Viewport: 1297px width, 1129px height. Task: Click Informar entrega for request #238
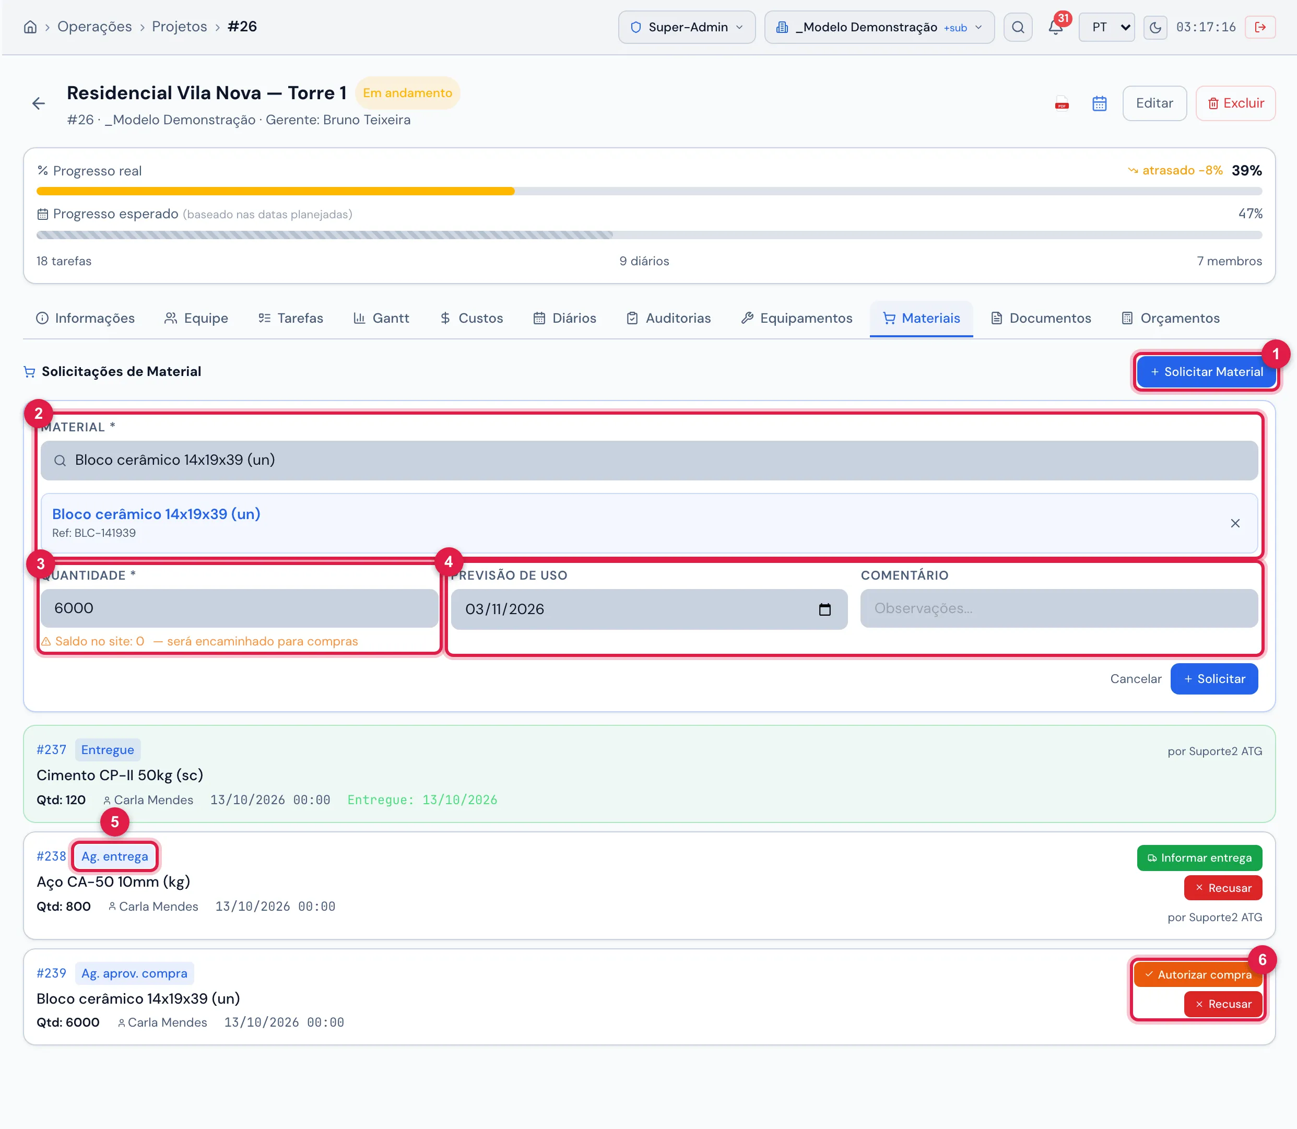(1199, 857)
